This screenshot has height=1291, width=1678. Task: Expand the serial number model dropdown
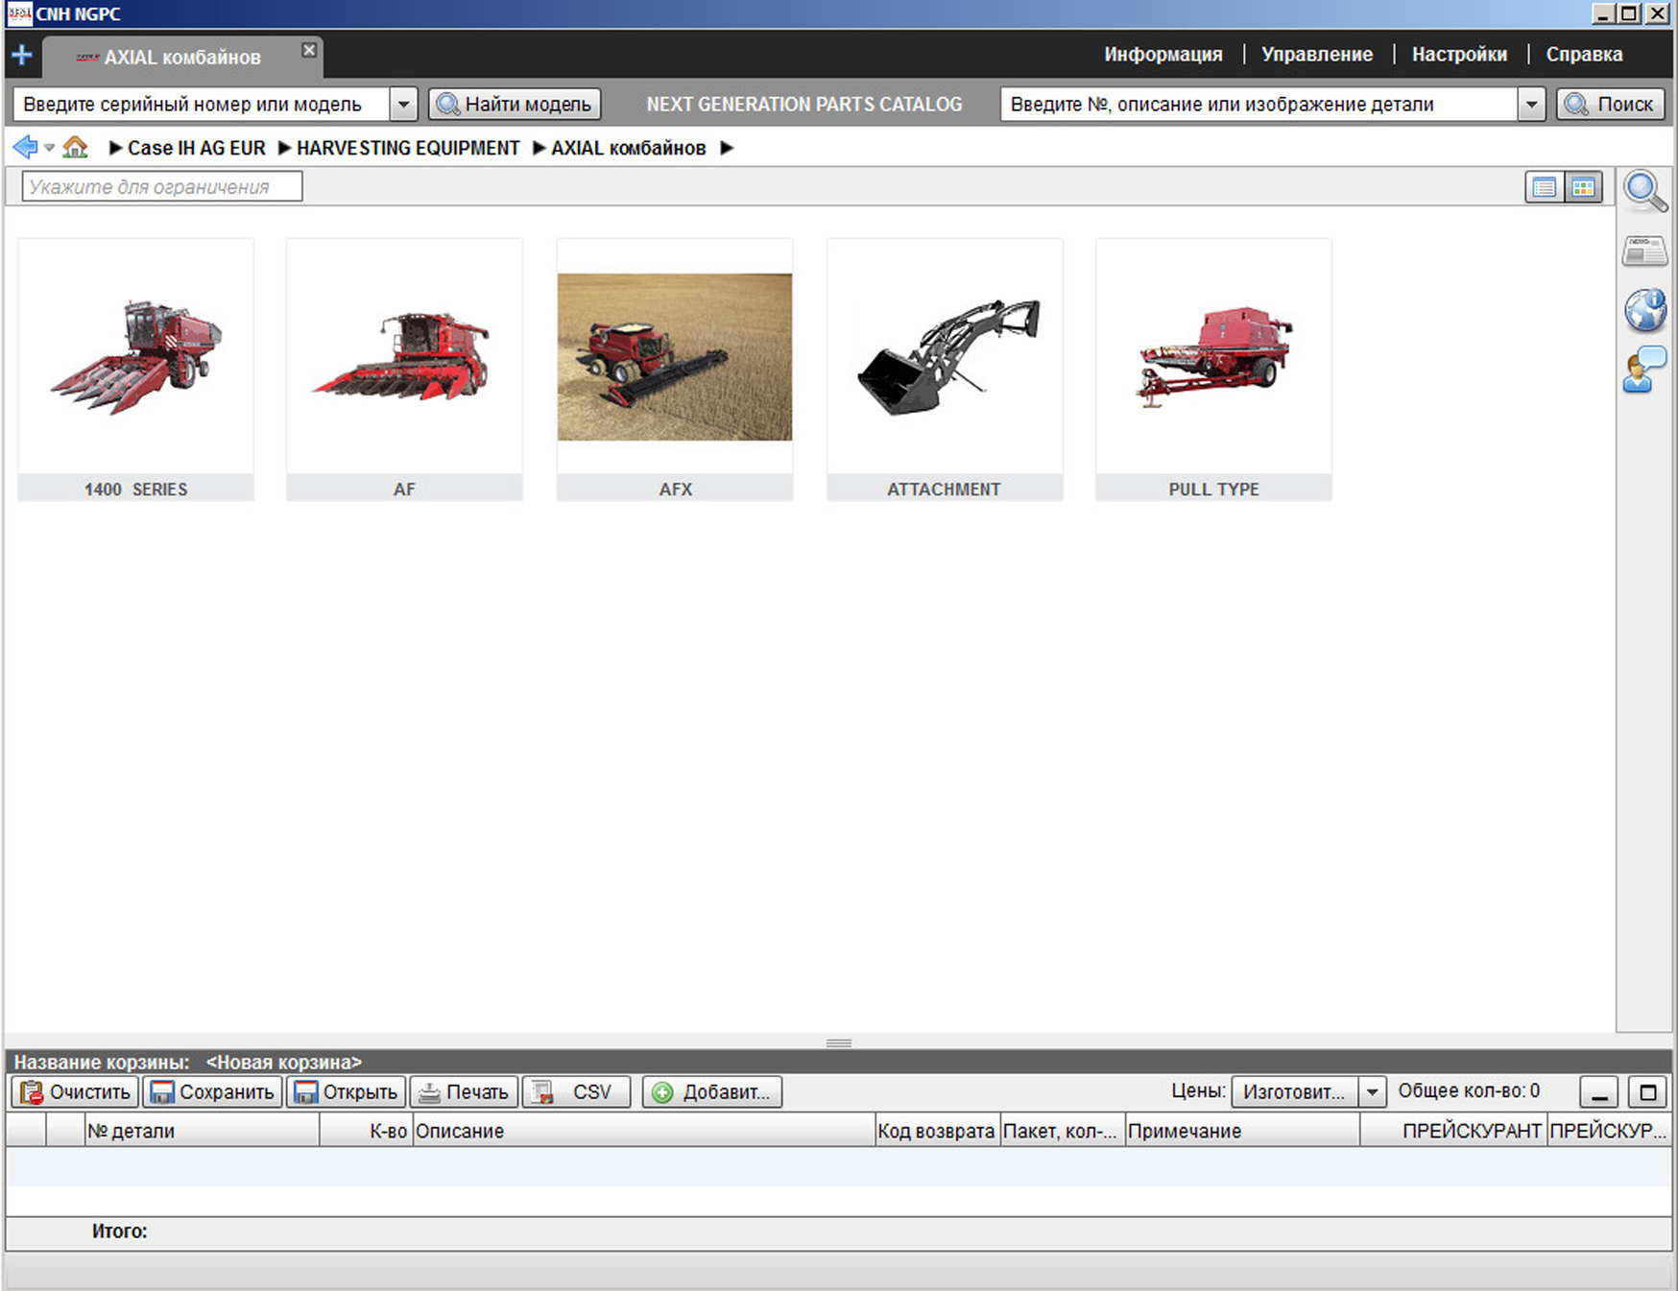(404, 105)
